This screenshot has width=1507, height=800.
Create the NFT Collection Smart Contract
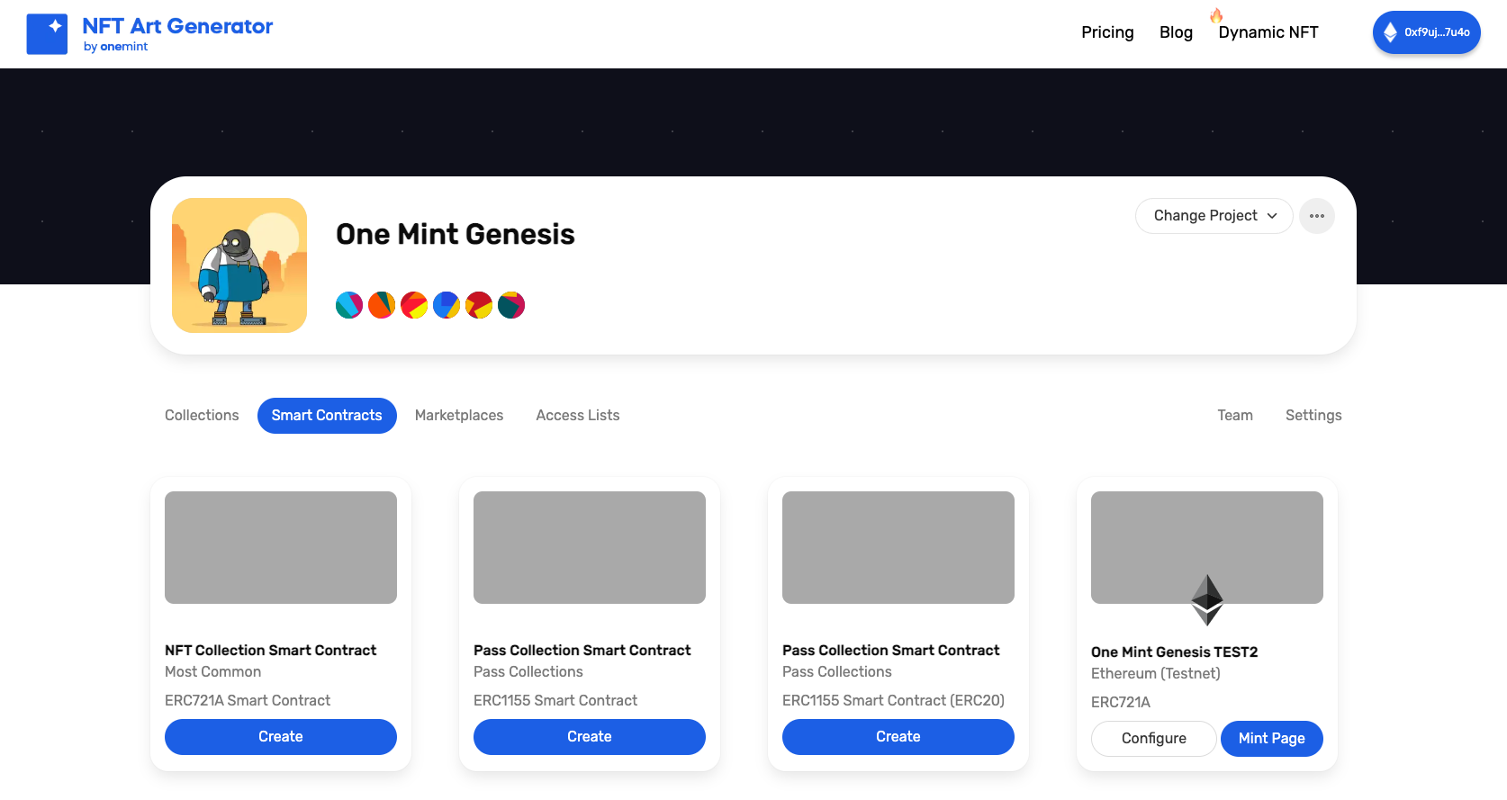click(x=281, y=737)
